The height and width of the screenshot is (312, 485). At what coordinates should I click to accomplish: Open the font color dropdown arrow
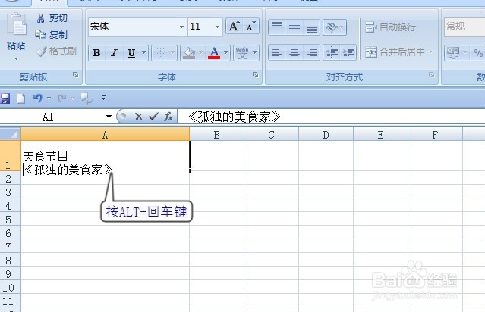(x=225, y=53)
